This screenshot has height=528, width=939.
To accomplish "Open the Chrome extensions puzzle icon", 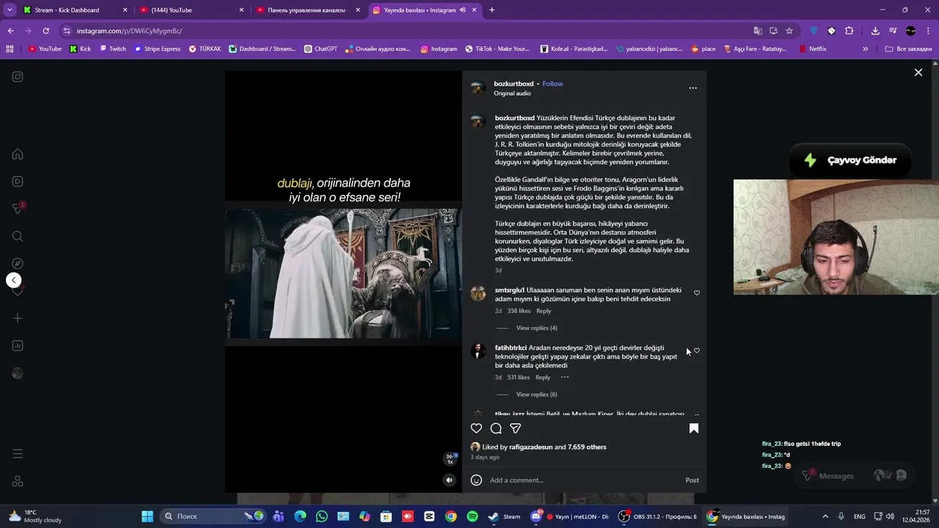I will tap(849, 31).
